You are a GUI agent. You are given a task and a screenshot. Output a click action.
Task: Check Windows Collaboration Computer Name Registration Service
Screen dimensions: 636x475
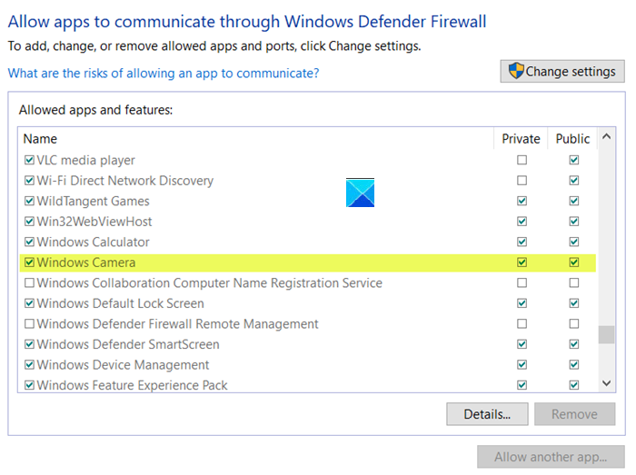(x=30, y=283)
